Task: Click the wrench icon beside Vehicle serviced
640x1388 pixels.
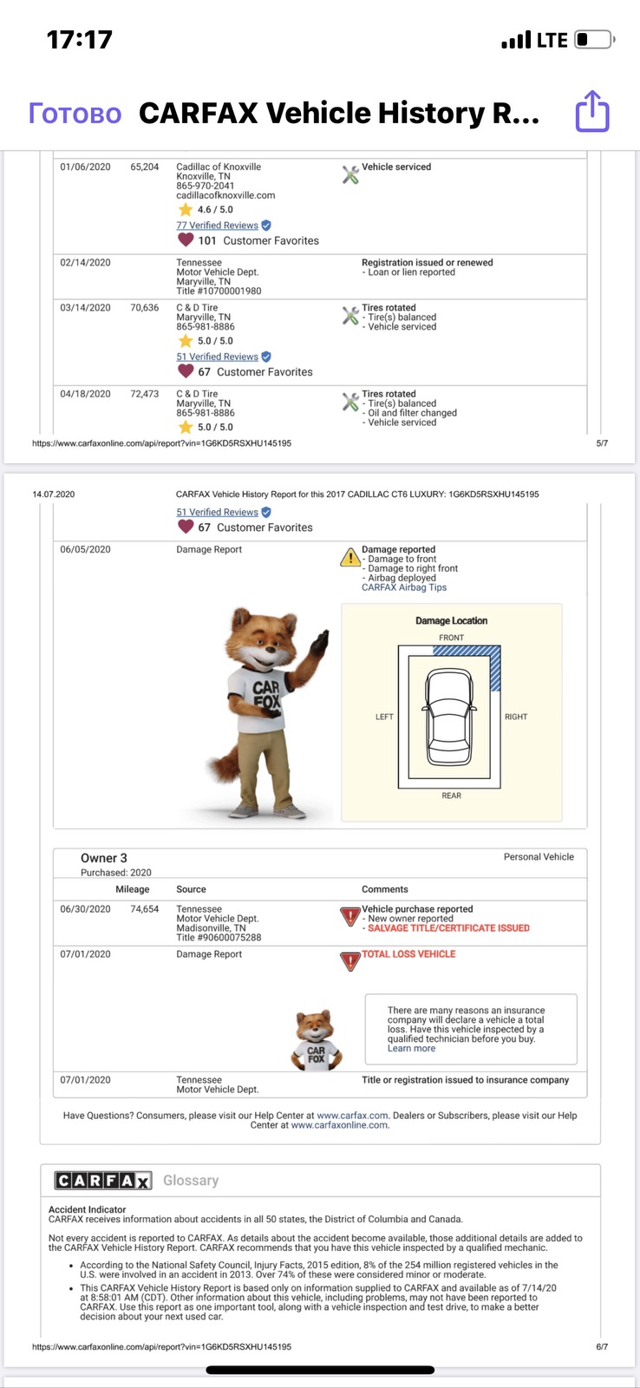Action: click(350, 174)
